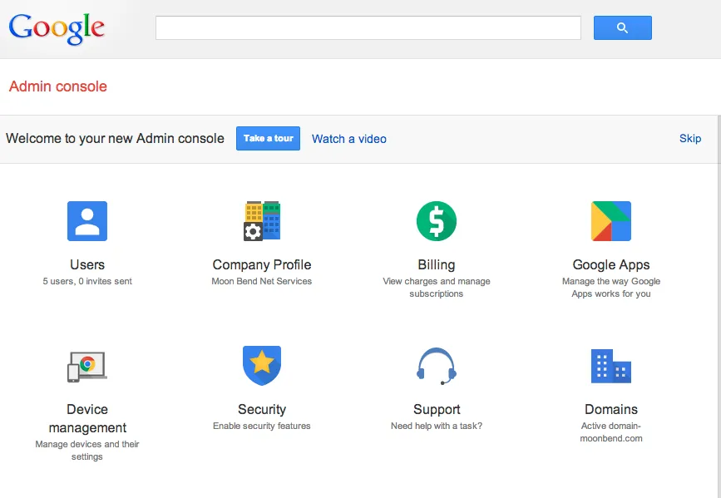Screen dimensions: 721x498
Task: Click the Take a tour button
Action: pos(268,138)
